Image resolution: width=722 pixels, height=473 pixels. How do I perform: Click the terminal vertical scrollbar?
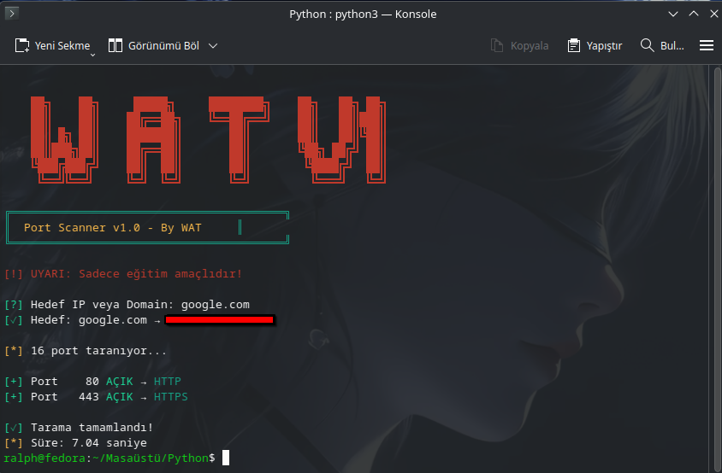(x=717, y=269)
